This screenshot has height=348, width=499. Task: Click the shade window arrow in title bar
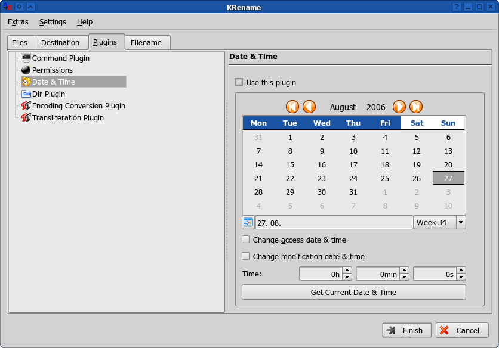point(30,7)
